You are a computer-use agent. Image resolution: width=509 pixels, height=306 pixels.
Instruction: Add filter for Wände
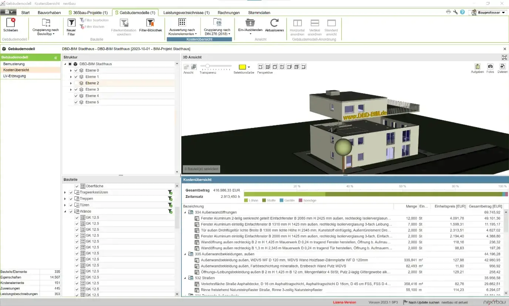click(170, 211)
